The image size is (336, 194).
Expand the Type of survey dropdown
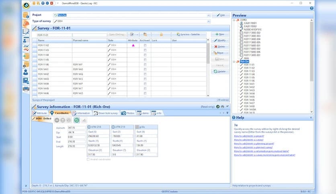click(x=209, y=21)
